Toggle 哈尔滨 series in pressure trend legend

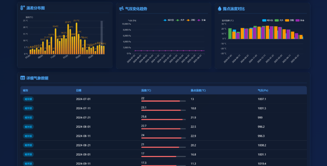tap(168, 20)
